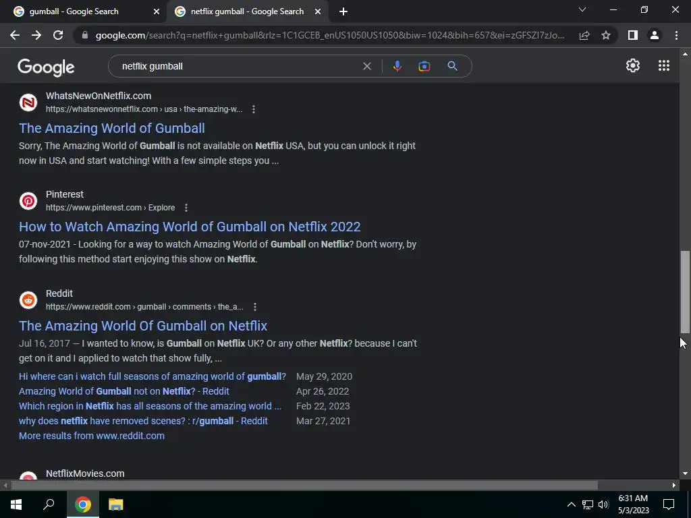Viewport: 691px width, 518px height.
Task: Open the clock and calendar 6:31 AM
Action: (x=633, y=505)
